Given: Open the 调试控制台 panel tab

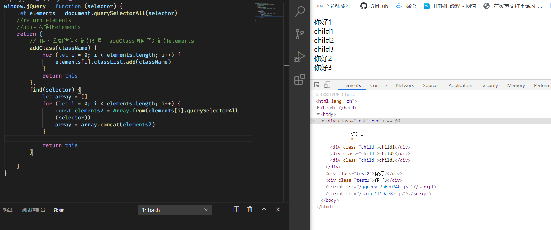Looking at the screenshot, I should [x=33, y=210].
